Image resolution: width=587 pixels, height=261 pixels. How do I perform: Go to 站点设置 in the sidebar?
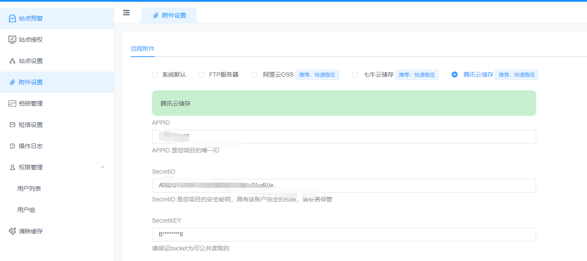(x=57, y=61)
